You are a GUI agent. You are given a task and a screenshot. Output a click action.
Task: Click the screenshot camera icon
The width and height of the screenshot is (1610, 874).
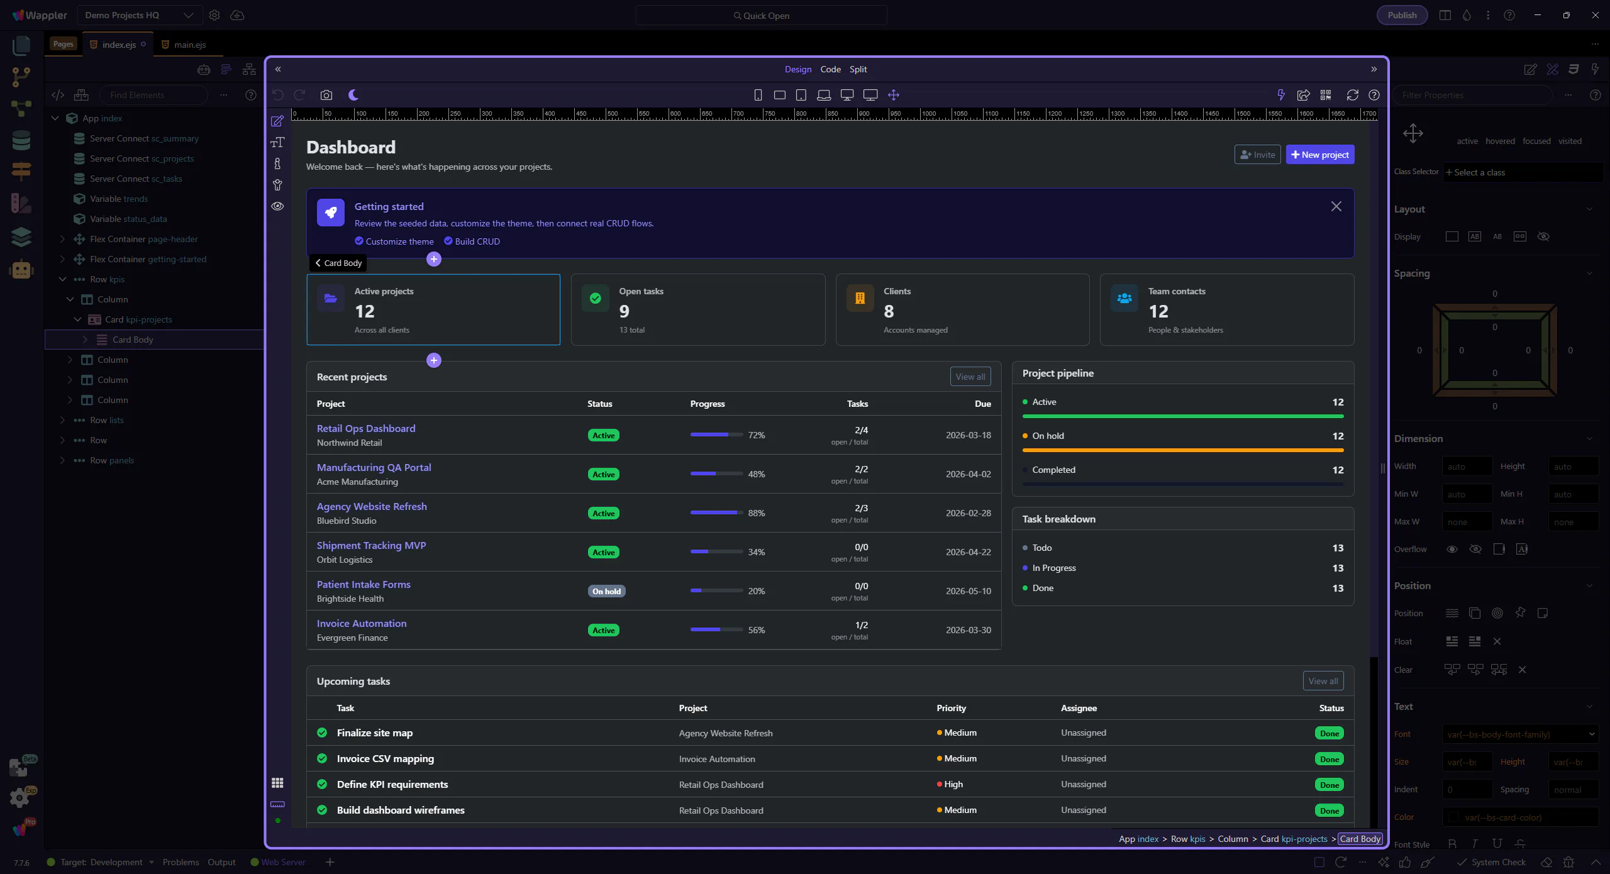coord(326,95)
